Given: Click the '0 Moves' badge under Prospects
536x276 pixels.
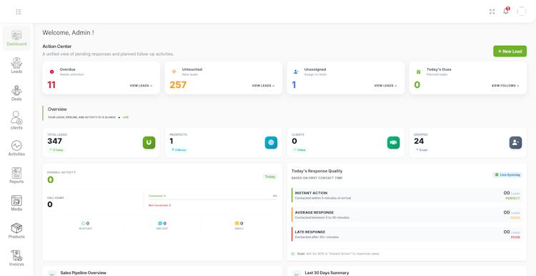Looking at the screenshot, I should click(x=179, y=150).
